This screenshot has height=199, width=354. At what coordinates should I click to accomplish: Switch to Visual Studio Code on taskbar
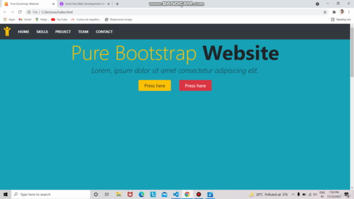coord(176,194)
